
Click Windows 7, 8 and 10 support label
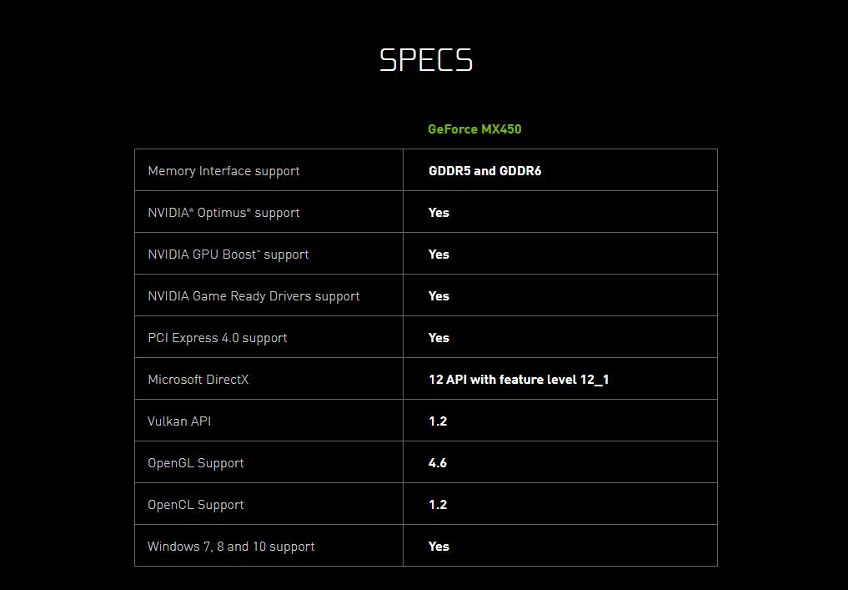pos(231,547)
